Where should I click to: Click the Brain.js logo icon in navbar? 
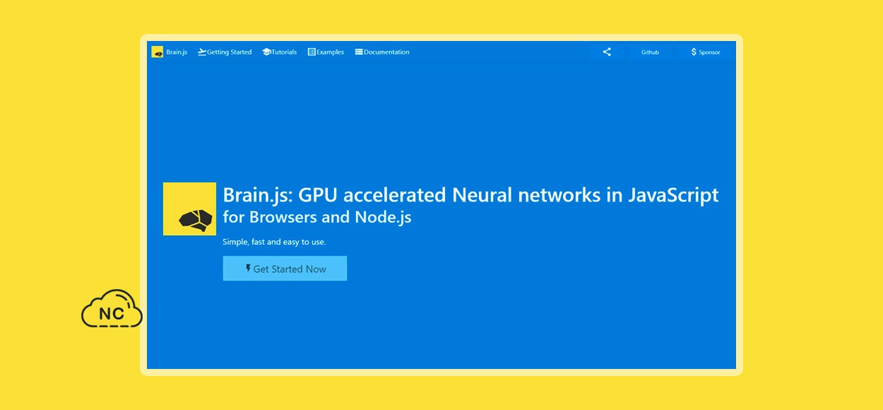tap(157, 52)
